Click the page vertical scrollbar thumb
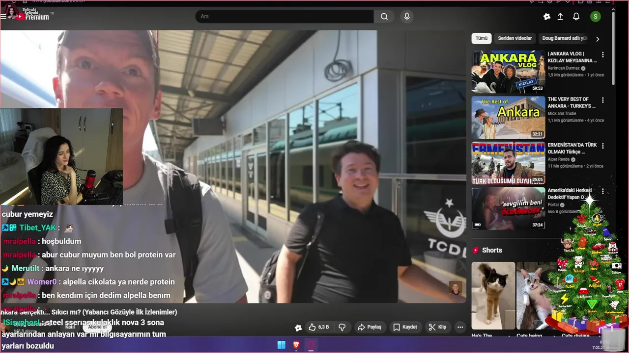 pyautogui.click(x=613, y=48)
